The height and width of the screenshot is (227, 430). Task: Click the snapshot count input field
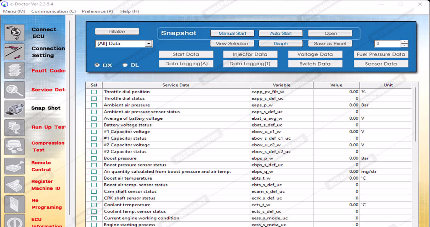coord(387,44)
